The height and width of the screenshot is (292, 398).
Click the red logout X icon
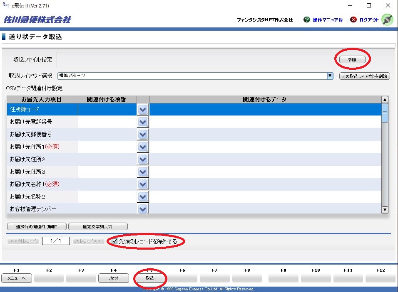353,20
